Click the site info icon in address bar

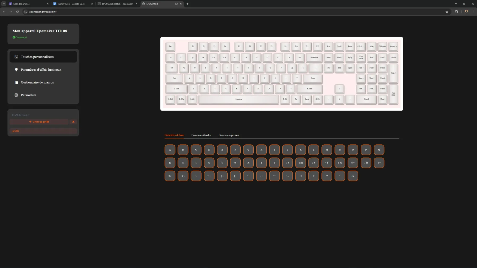(x=25, y=12)
